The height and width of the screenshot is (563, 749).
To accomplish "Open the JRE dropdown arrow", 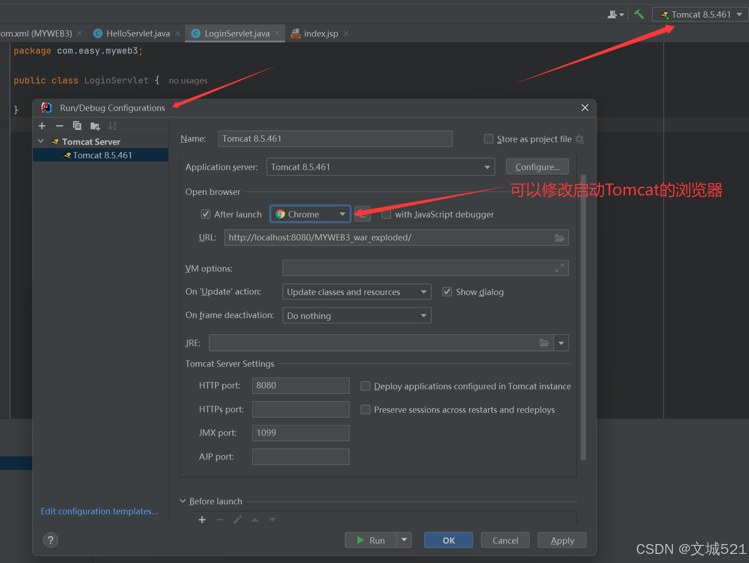I will coord(561,343).
